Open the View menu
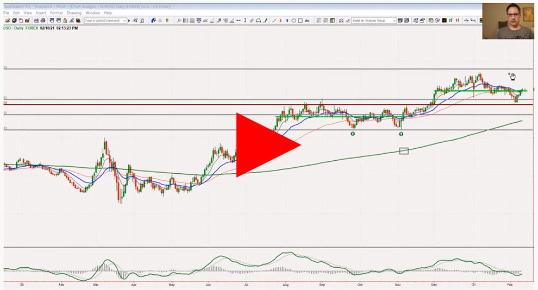This screenshot has width=538, height=290. pos(28,13)
